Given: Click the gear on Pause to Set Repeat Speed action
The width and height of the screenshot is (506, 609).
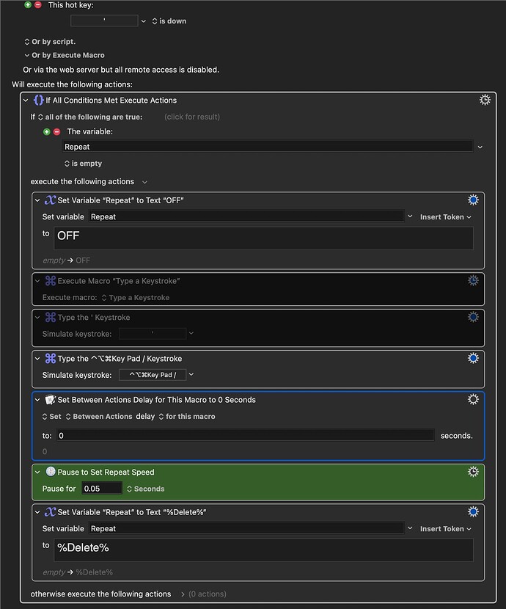Looking at the screenshot, I should 473,472.
